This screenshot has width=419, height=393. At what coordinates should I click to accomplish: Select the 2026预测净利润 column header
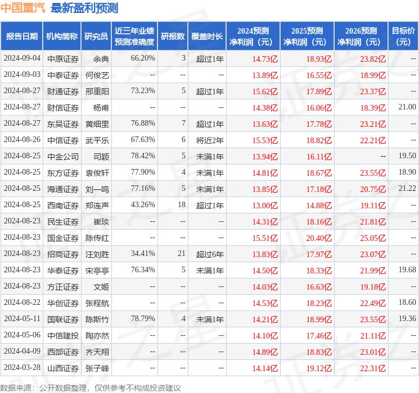point(361,36)
